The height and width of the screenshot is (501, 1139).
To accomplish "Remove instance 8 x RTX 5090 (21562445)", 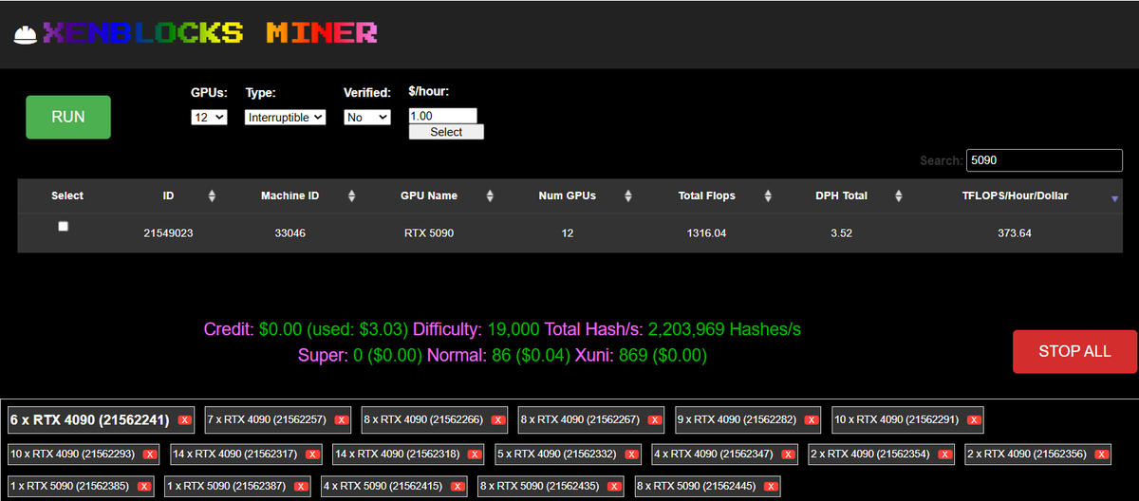I will pyautogui.click(x=771, y=487).
